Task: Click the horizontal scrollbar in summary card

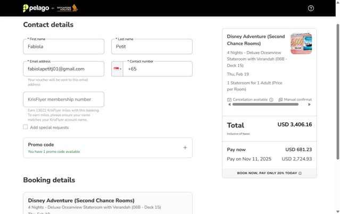Action: (266, 105)
